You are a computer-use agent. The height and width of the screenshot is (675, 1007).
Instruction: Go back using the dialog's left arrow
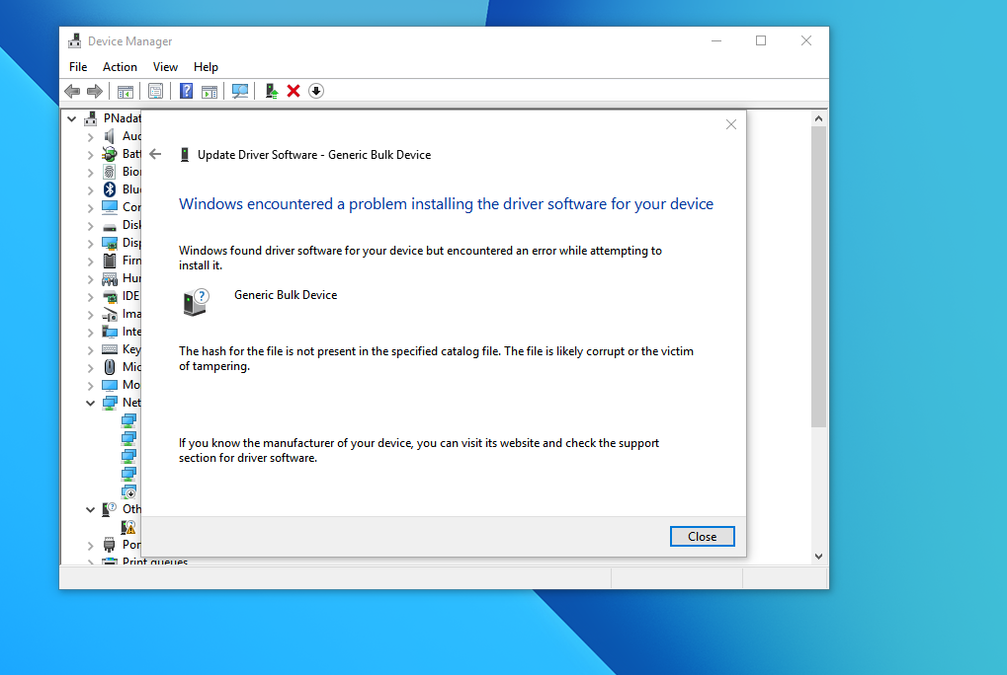(x=155, y=154)
